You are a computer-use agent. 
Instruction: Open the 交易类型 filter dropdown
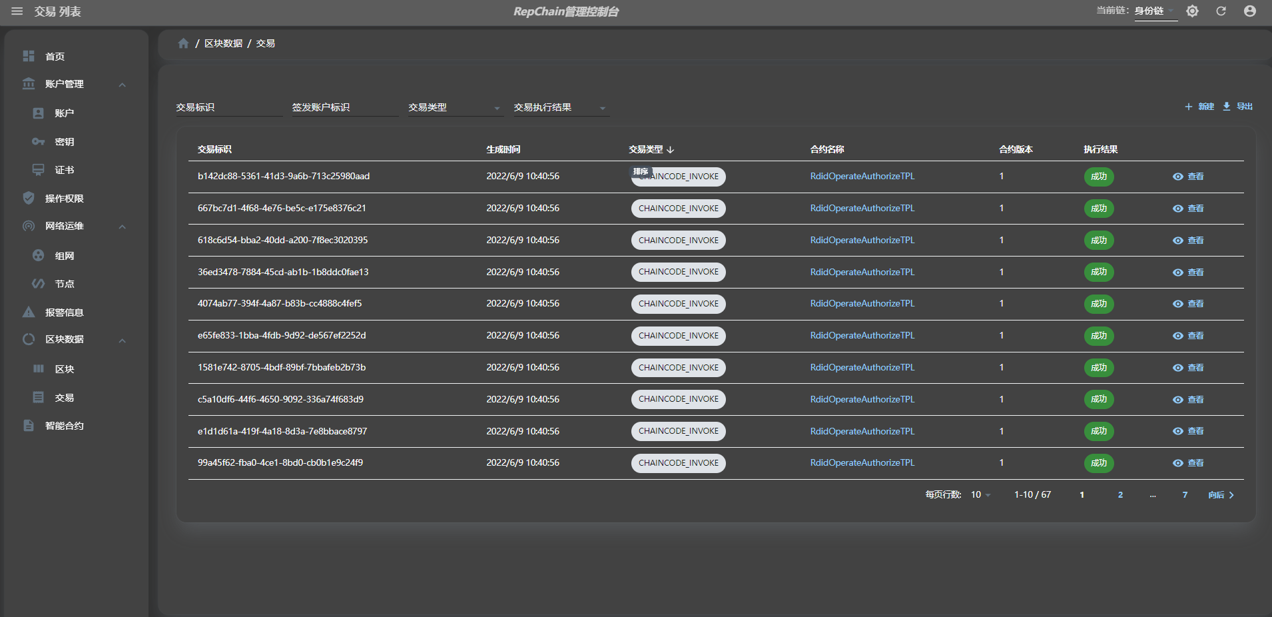coord(456,107)
